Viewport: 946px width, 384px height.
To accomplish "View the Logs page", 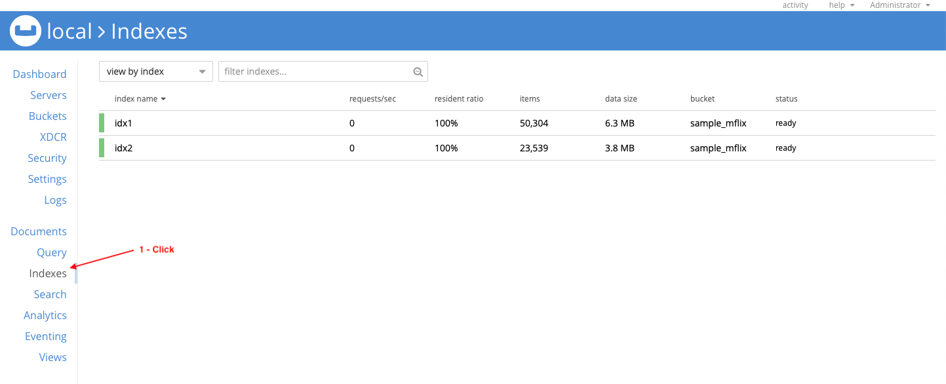I will pos(55,200).
